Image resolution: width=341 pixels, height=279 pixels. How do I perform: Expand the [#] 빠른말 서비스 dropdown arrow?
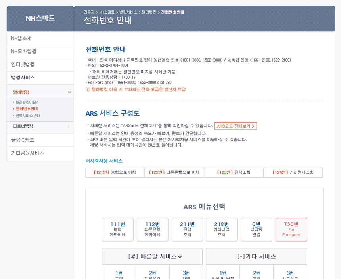tap(180, 257)
